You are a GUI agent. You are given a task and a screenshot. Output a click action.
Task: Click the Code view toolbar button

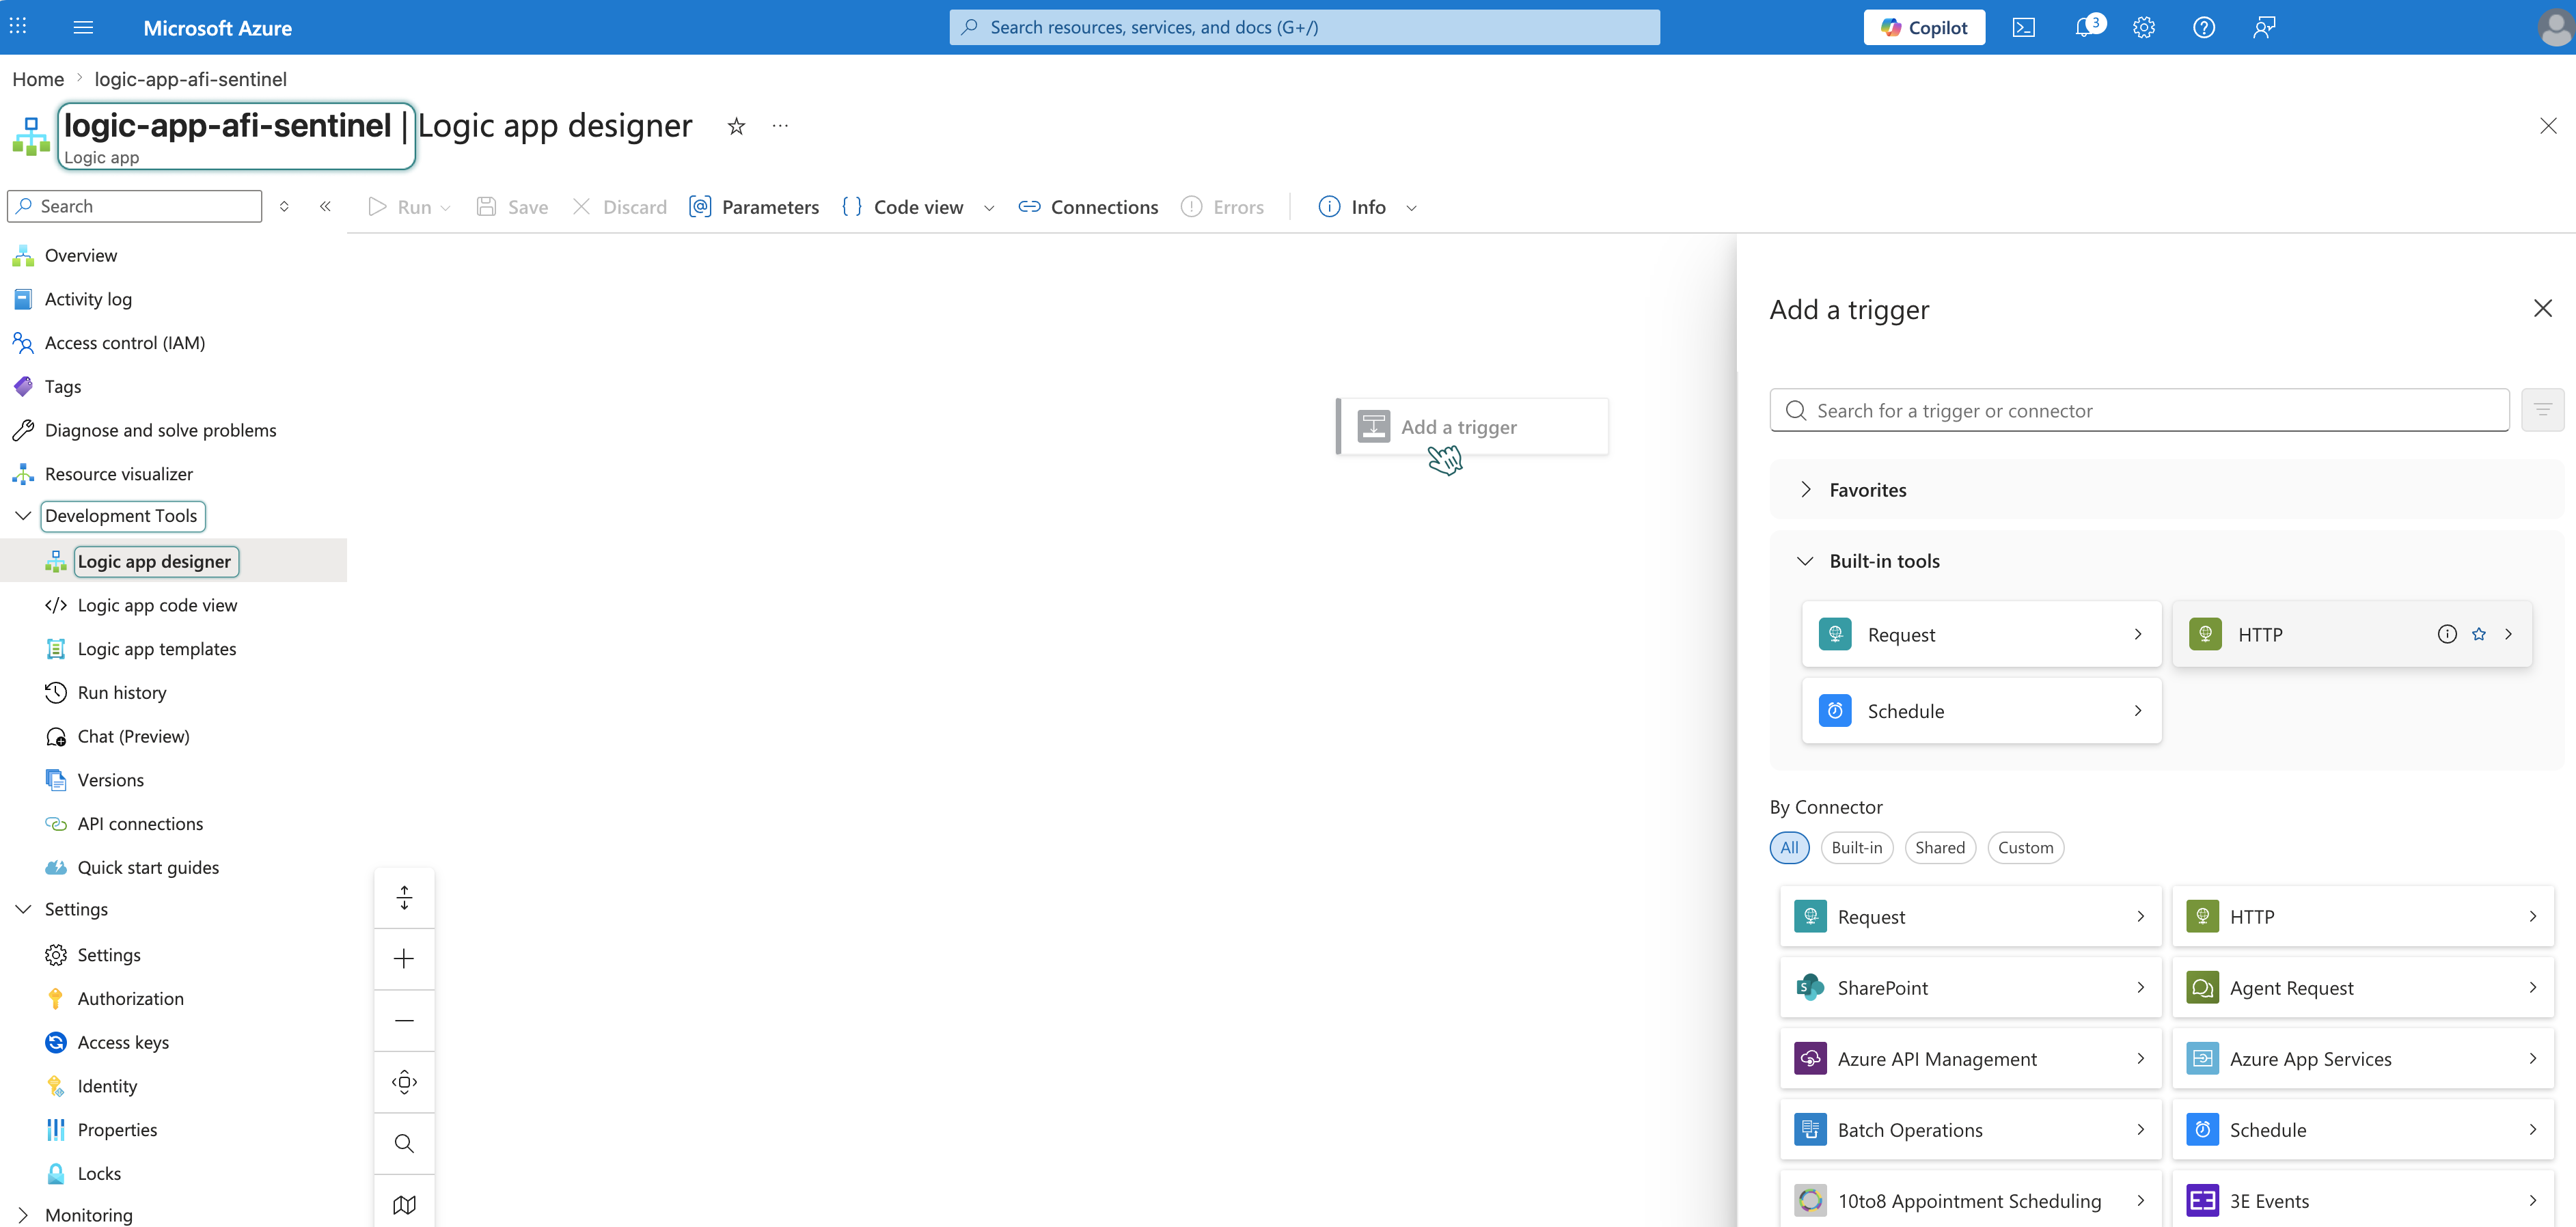click(x=903, y=207)
